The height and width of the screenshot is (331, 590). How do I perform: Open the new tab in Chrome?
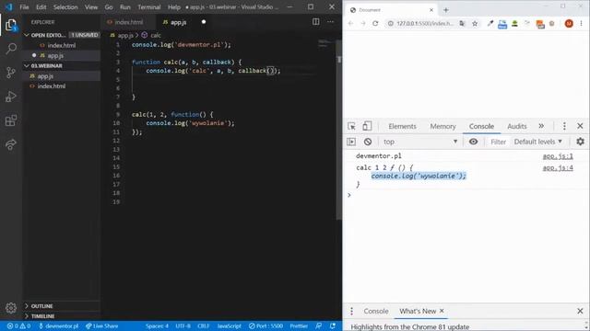[x=446, y=10]
